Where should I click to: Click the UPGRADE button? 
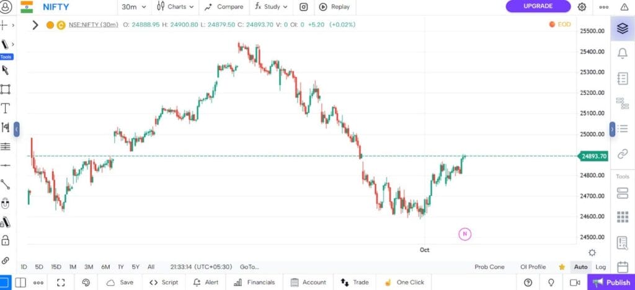[538, 6]
